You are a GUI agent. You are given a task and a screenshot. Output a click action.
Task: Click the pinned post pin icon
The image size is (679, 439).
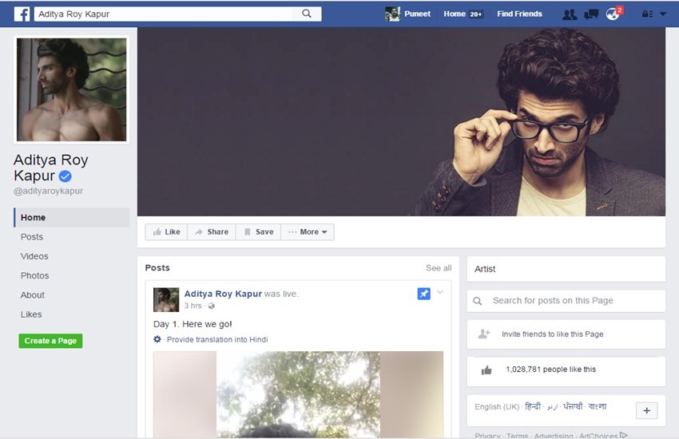[x=423, y=294]
